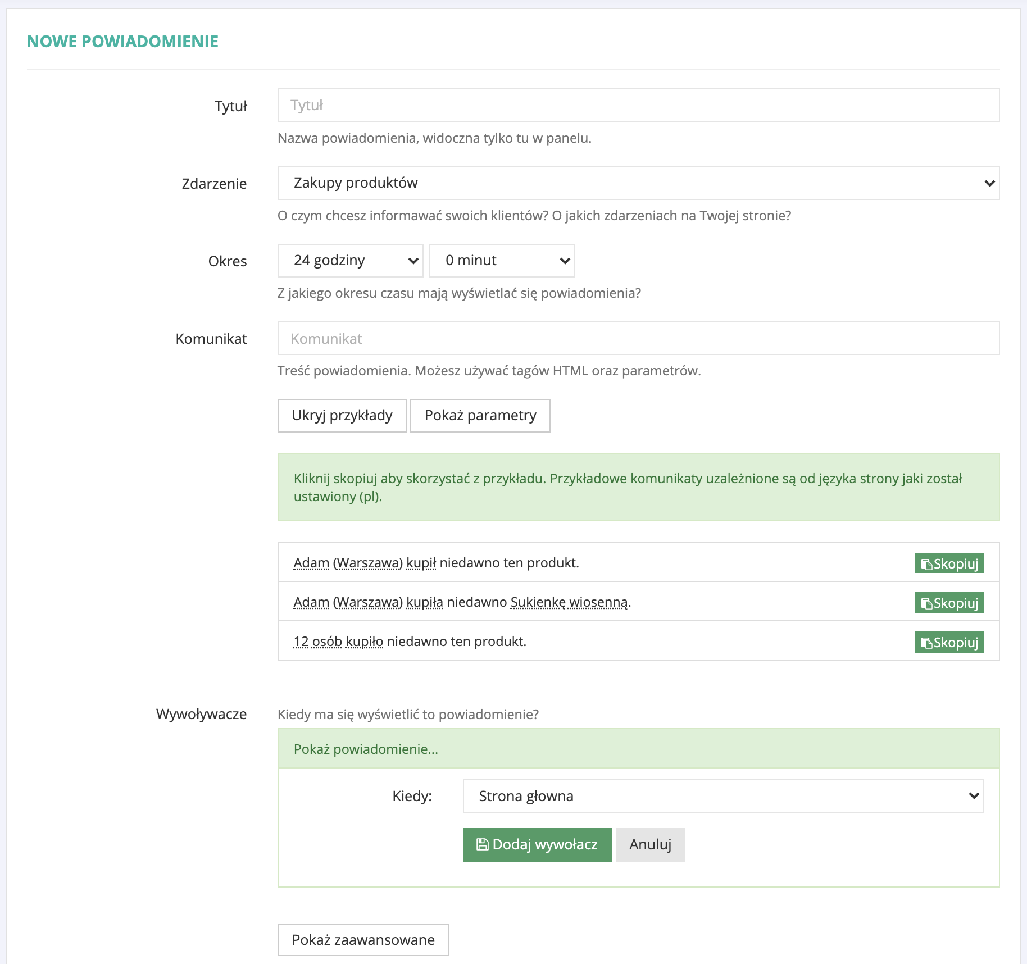This screenshot has width=1027, height=964.
Task: Focus the Tytuł input field
Action: point(638,106)
